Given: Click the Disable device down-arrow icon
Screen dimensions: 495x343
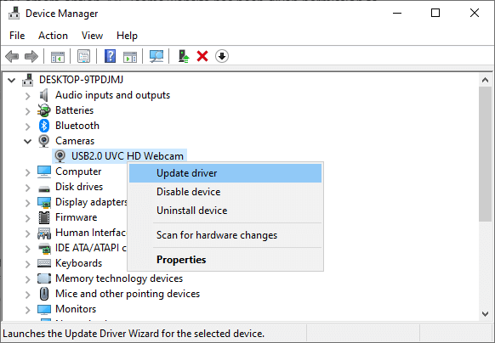Looking at the screenshot, I should (x=222, y=56).
